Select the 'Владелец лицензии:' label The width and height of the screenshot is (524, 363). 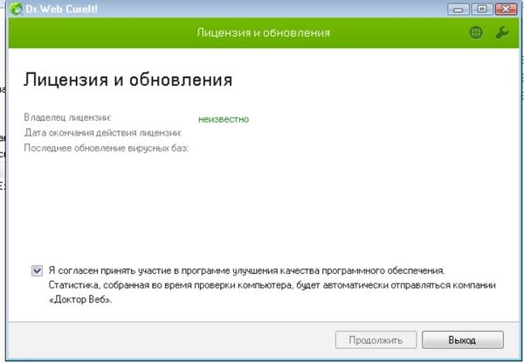67,117
